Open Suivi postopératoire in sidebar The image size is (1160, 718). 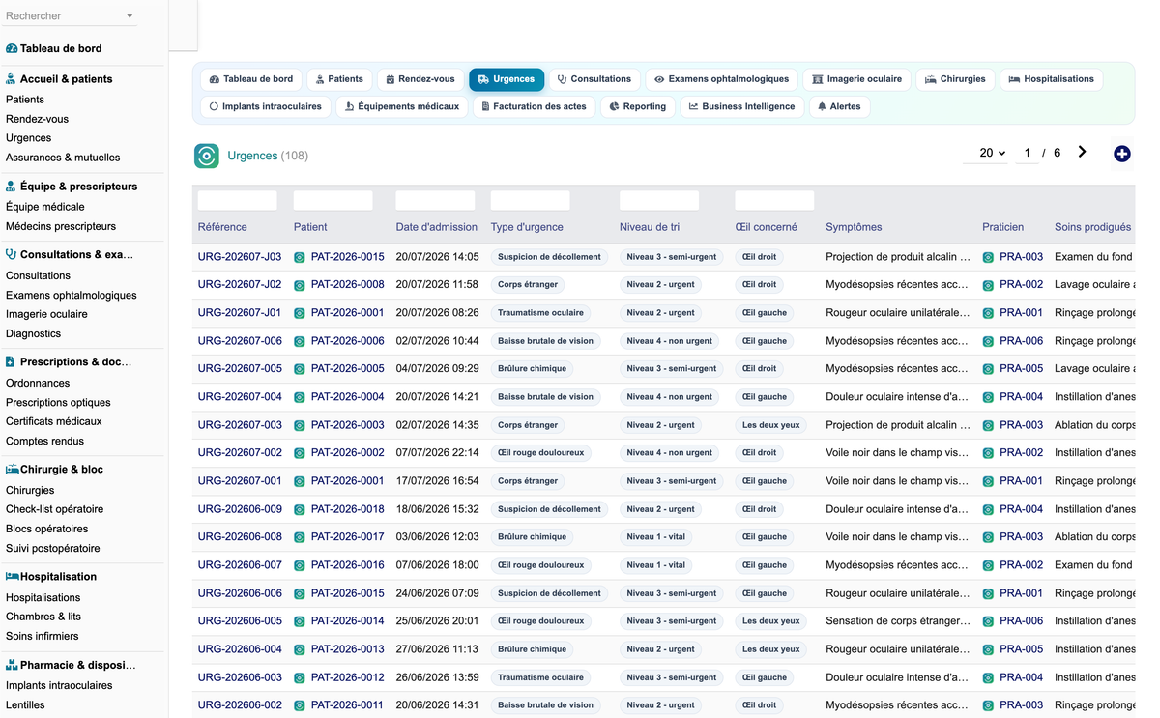pyautogui.click(x=52, y=548)
